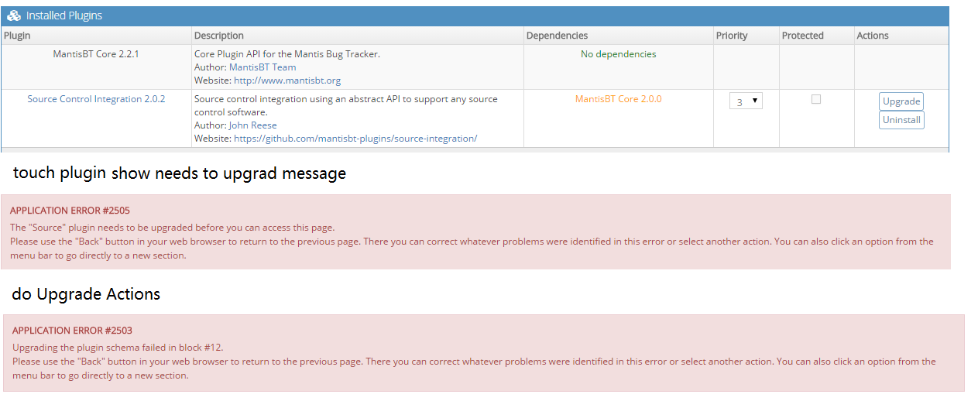Click the Actions column header

pos(872,36)
